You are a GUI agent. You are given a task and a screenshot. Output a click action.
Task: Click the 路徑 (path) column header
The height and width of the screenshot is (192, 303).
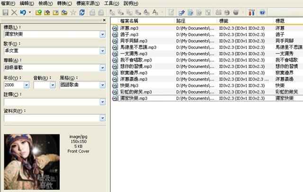coord(194,21)
